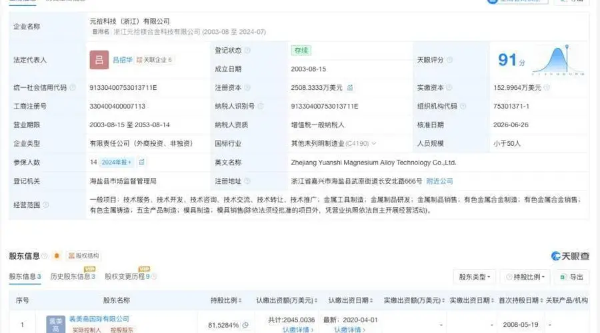Open the 关联企业 6 tag
The image size is (600, 333).
(x=155, y=60)
